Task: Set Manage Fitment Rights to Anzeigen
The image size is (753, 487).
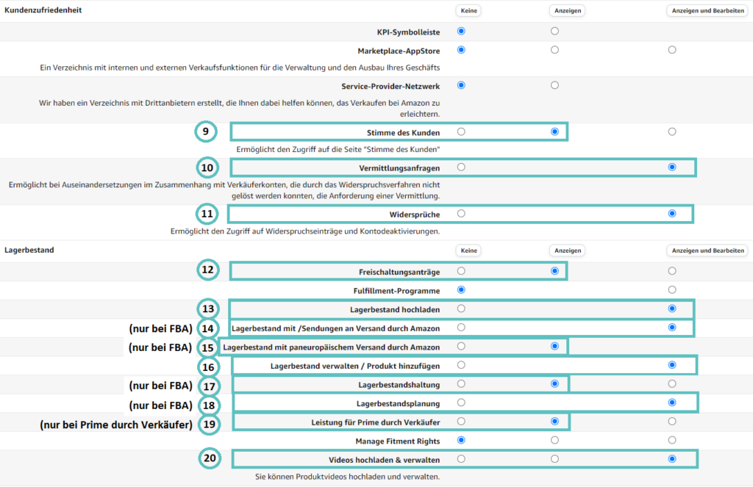Action: tap(554, 440)
